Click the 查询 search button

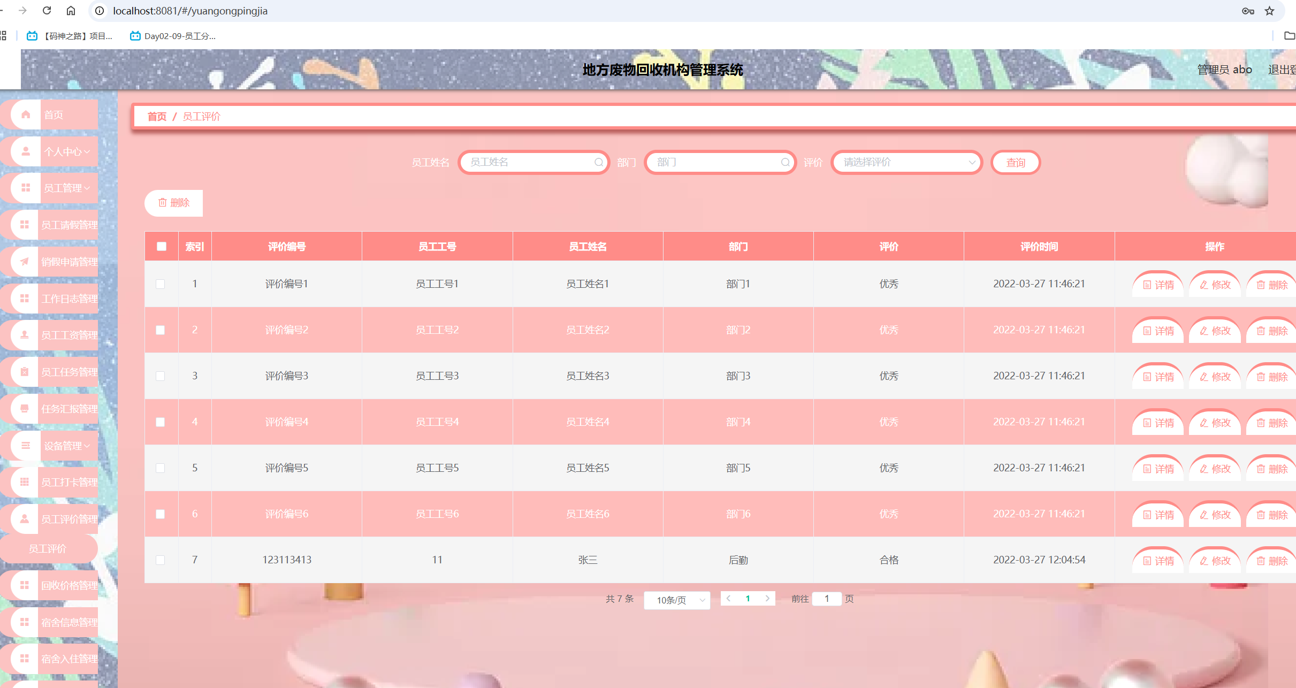point(1015,163)
